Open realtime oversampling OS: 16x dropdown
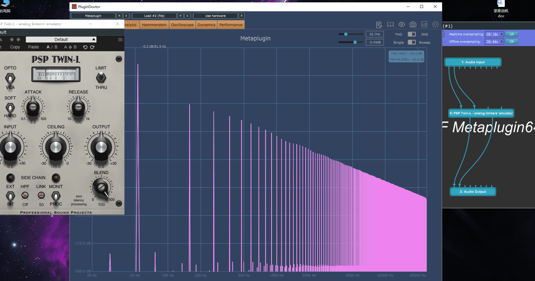Viewport: 535px width, 281px height. pos(494,34)
